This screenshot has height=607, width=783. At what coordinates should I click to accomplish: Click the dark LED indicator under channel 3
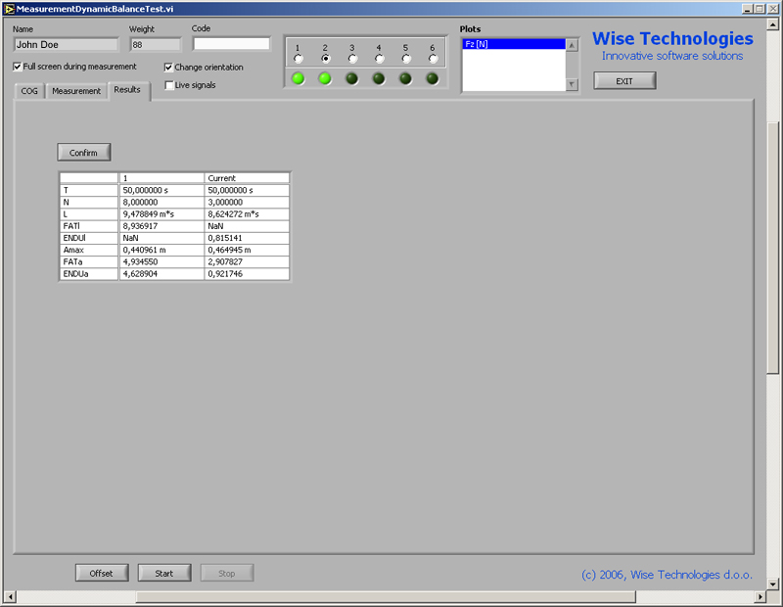[352, 78]
